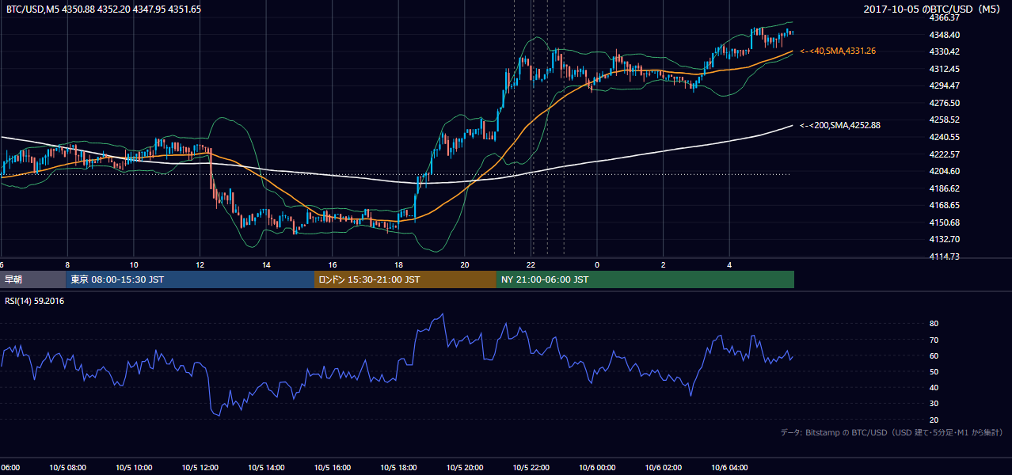Click hour tick 18 under price chart
The width and height of the screenshot is (1012, 475).
(398, 264)
